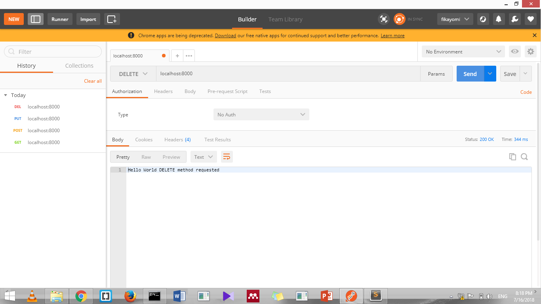Toggle the sidebar layout icon
This screenshot has height=304, width=541.
point(36,19)
